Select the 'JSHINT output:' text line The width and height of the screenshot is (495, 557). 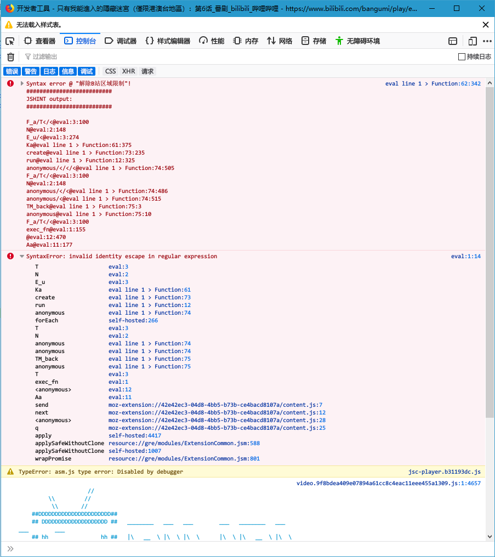coord(49,99)
